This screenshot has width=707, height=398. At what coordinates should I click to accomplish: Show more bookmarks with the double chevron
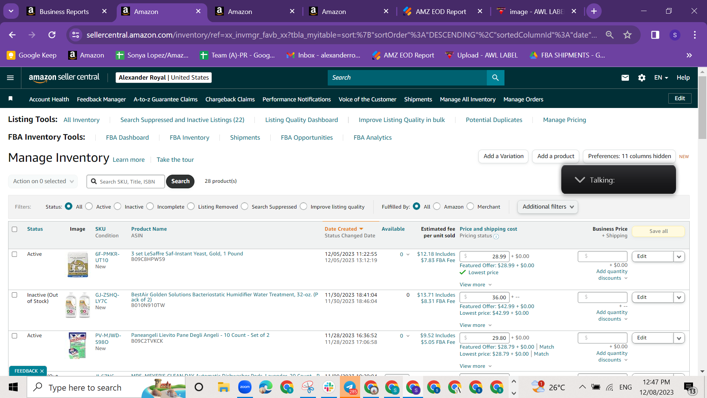689,55
